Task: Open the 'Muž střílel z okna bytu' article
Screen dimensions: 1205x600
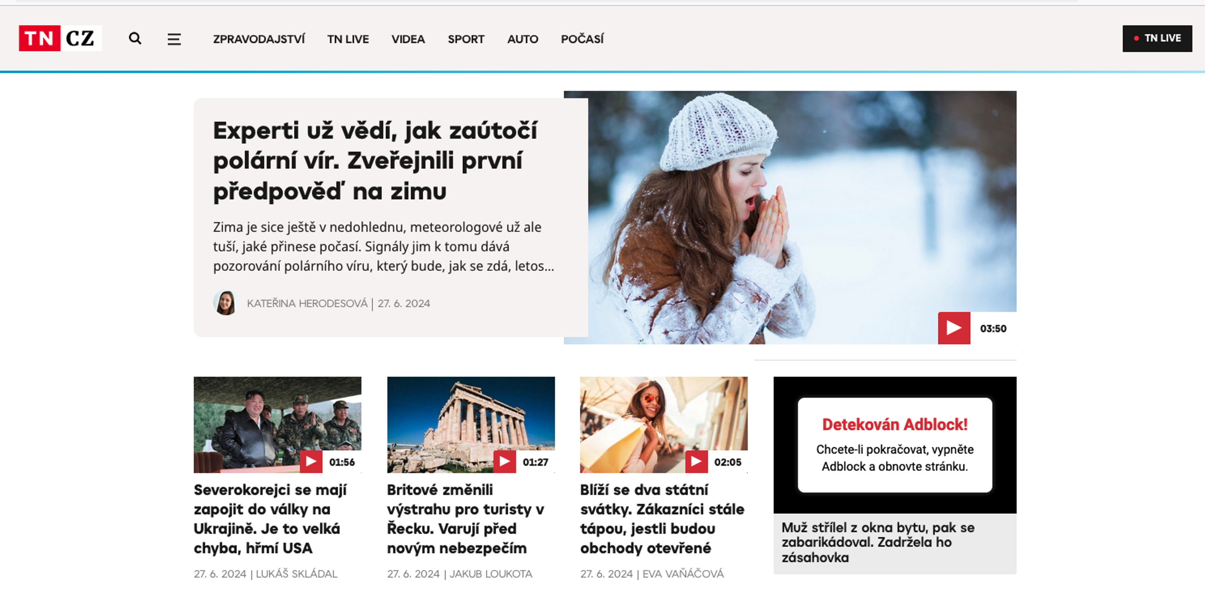Action: click(878, 542)
